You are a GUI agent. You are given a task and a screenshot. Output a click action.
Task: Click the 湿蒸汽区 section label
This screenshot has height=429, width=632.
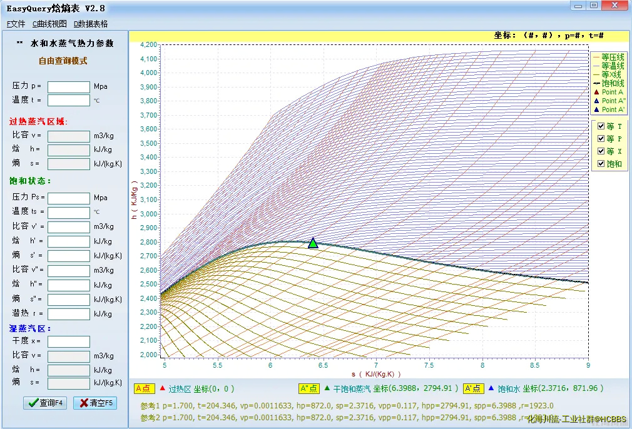(30, 329)
